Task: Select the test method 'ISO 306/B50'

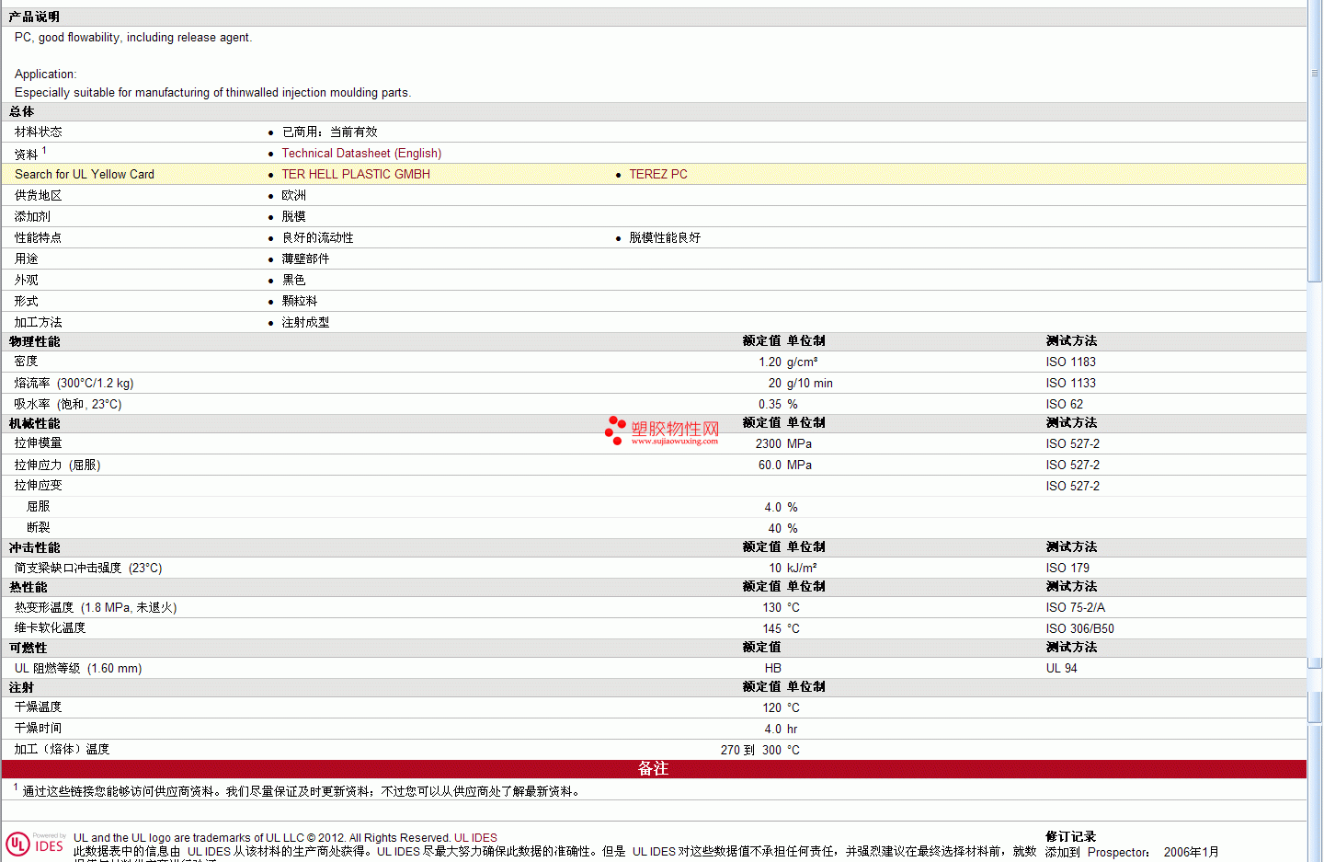Action: click(1080, 629)
